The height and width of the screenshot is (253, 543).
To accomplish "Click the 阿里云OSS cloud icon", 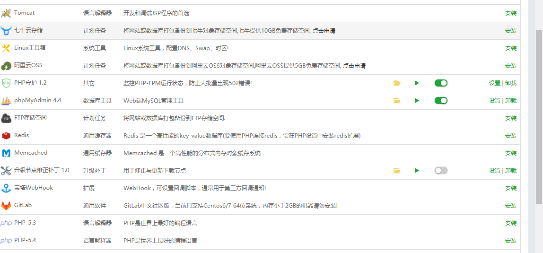I will coord(6,66).
